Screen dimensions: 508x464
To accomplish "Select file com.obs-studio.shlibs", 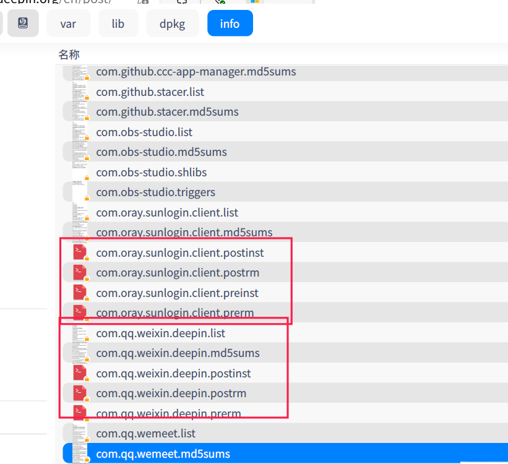I will [x=285, y=172].
